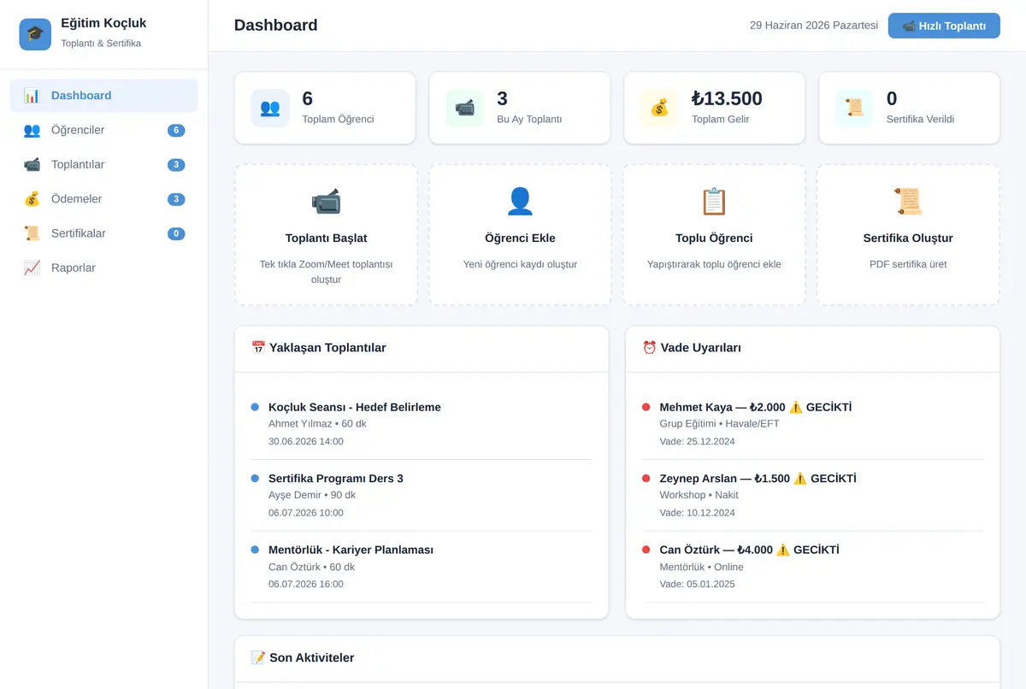Select the Toplantı Başlat quick action title
Screen dimensions: 1026x689
pos(326,238)
